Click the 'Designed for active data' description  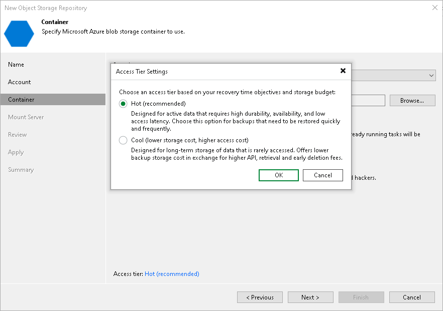pyautogui.click(x=236, y=121)
